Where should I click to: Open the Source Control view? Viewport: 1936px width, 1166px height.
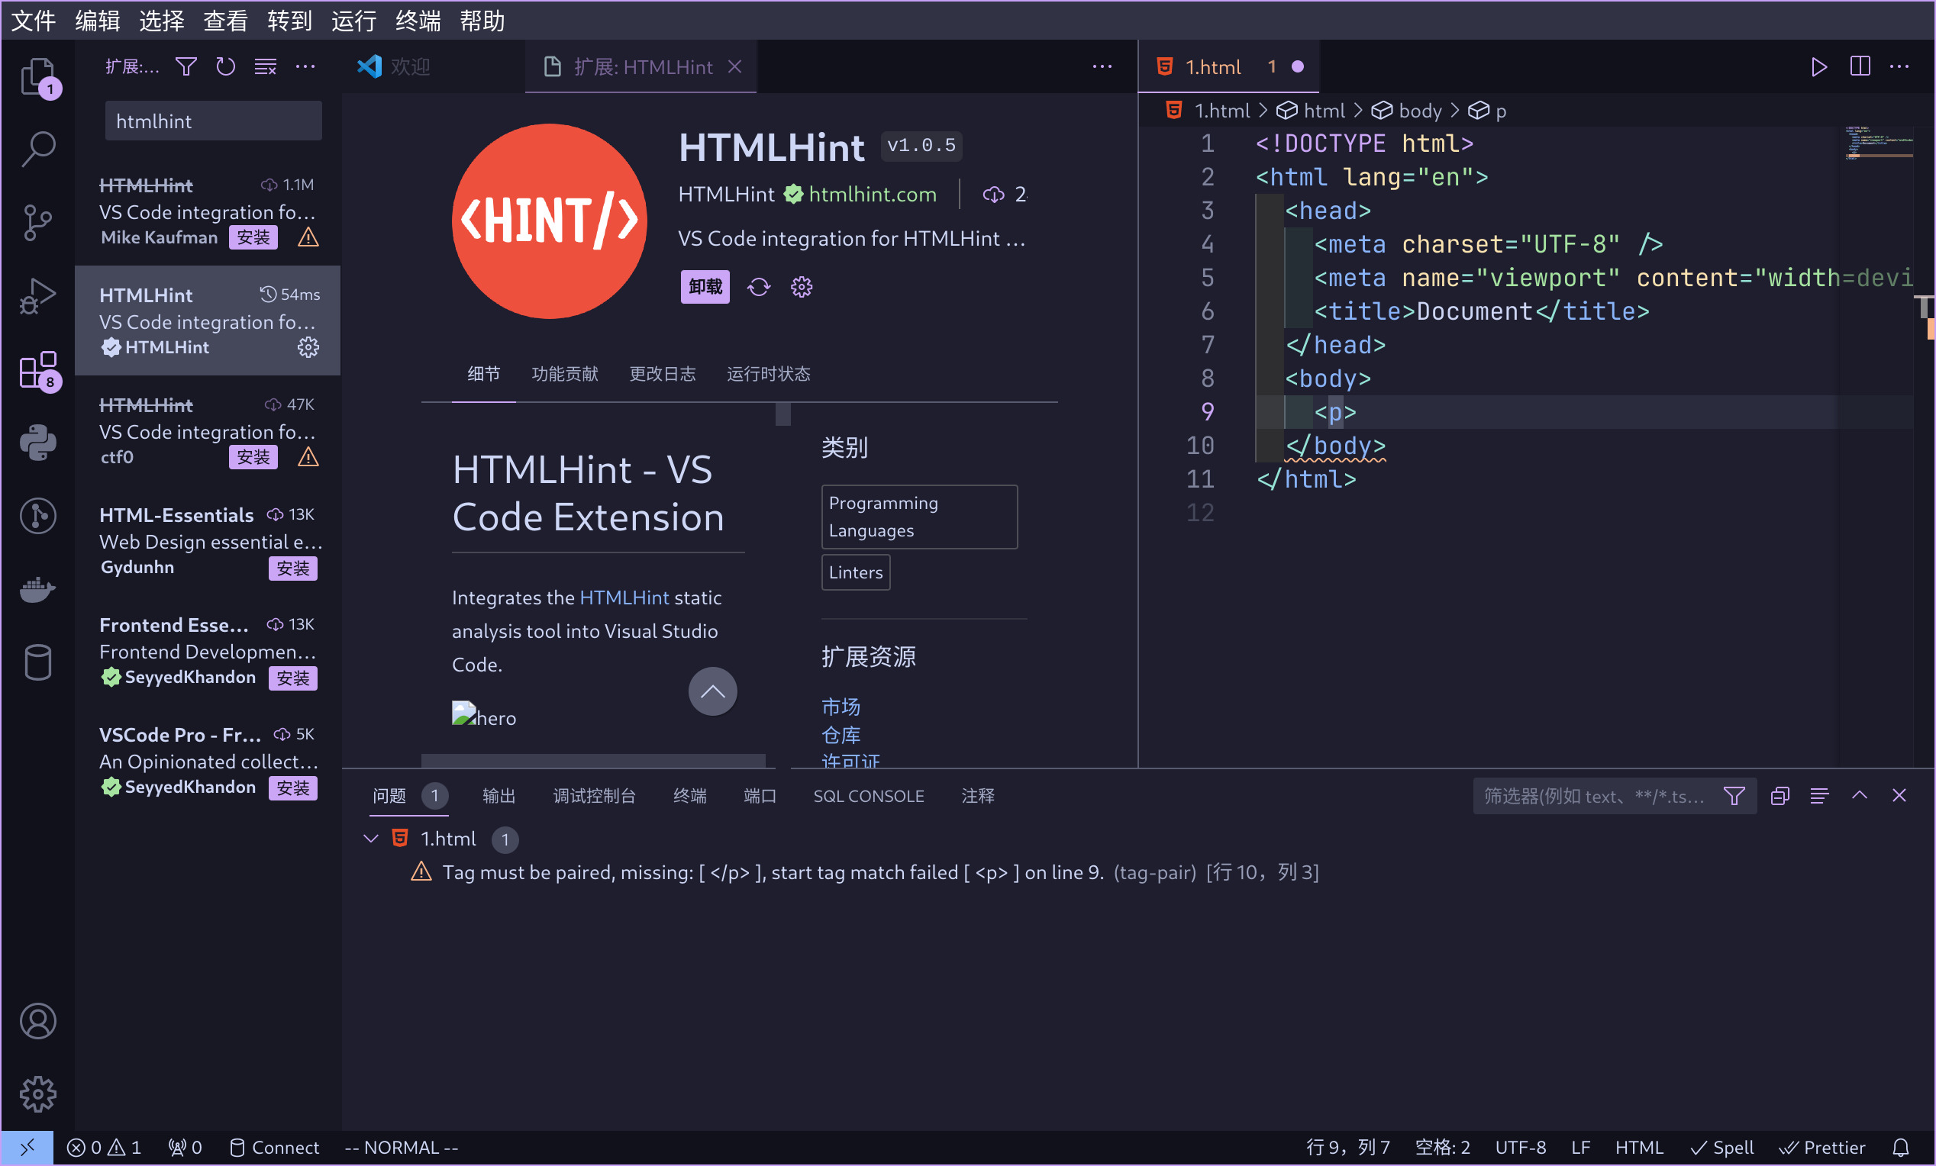[x=37, y=223]
